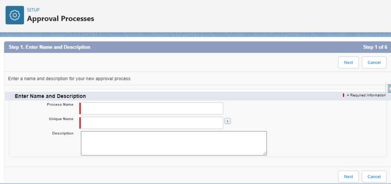Click inside the Description text area
Image resolution: width=391 pixels, height=184 pixels.
[x=174, y=143]
